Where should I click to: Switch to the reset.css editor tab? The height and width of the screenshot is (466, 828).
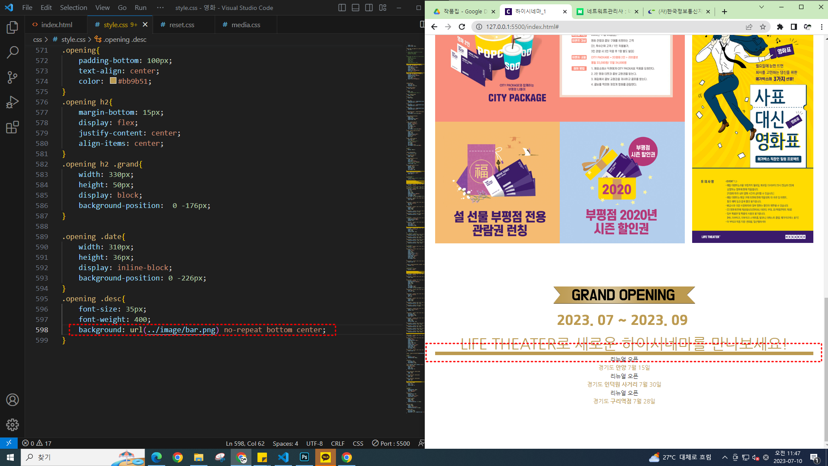click(182, 25)
